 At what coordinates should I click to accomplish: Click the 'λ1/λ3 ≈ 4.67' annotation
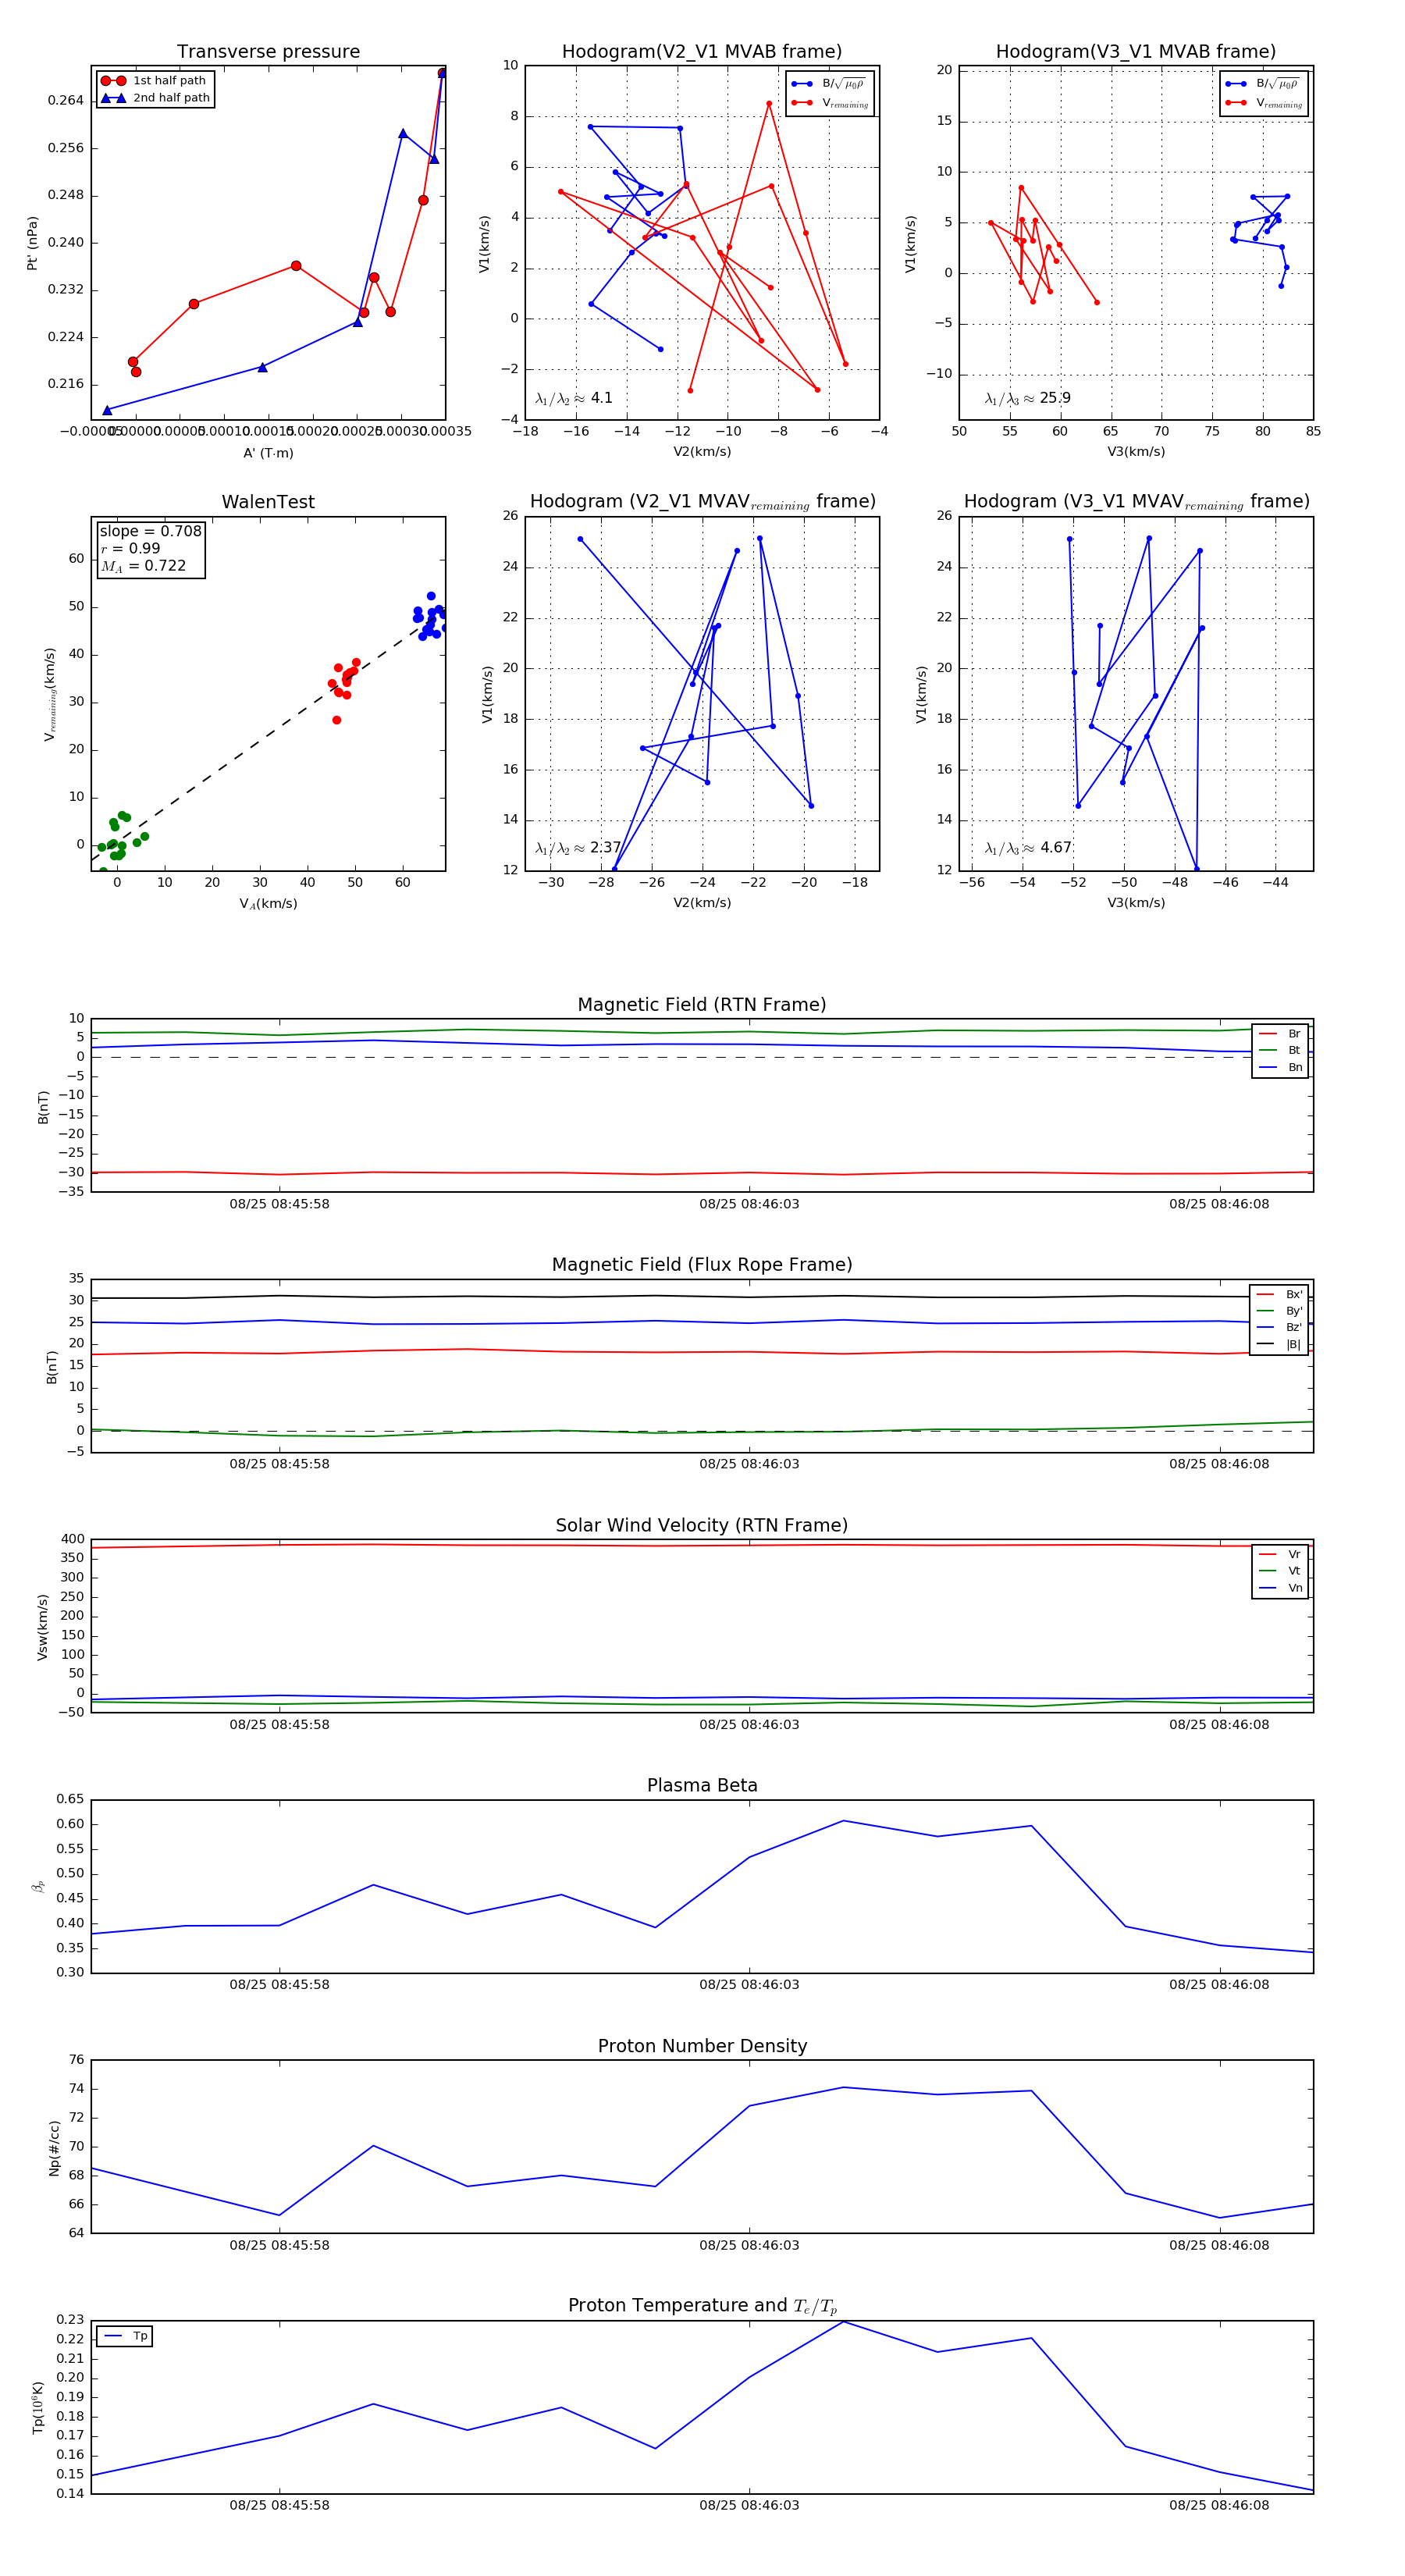1028,848
